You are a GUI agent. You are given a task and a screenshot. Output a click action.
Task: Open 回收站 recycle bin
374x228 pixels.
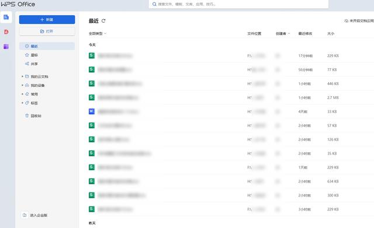tap(36, 115)
